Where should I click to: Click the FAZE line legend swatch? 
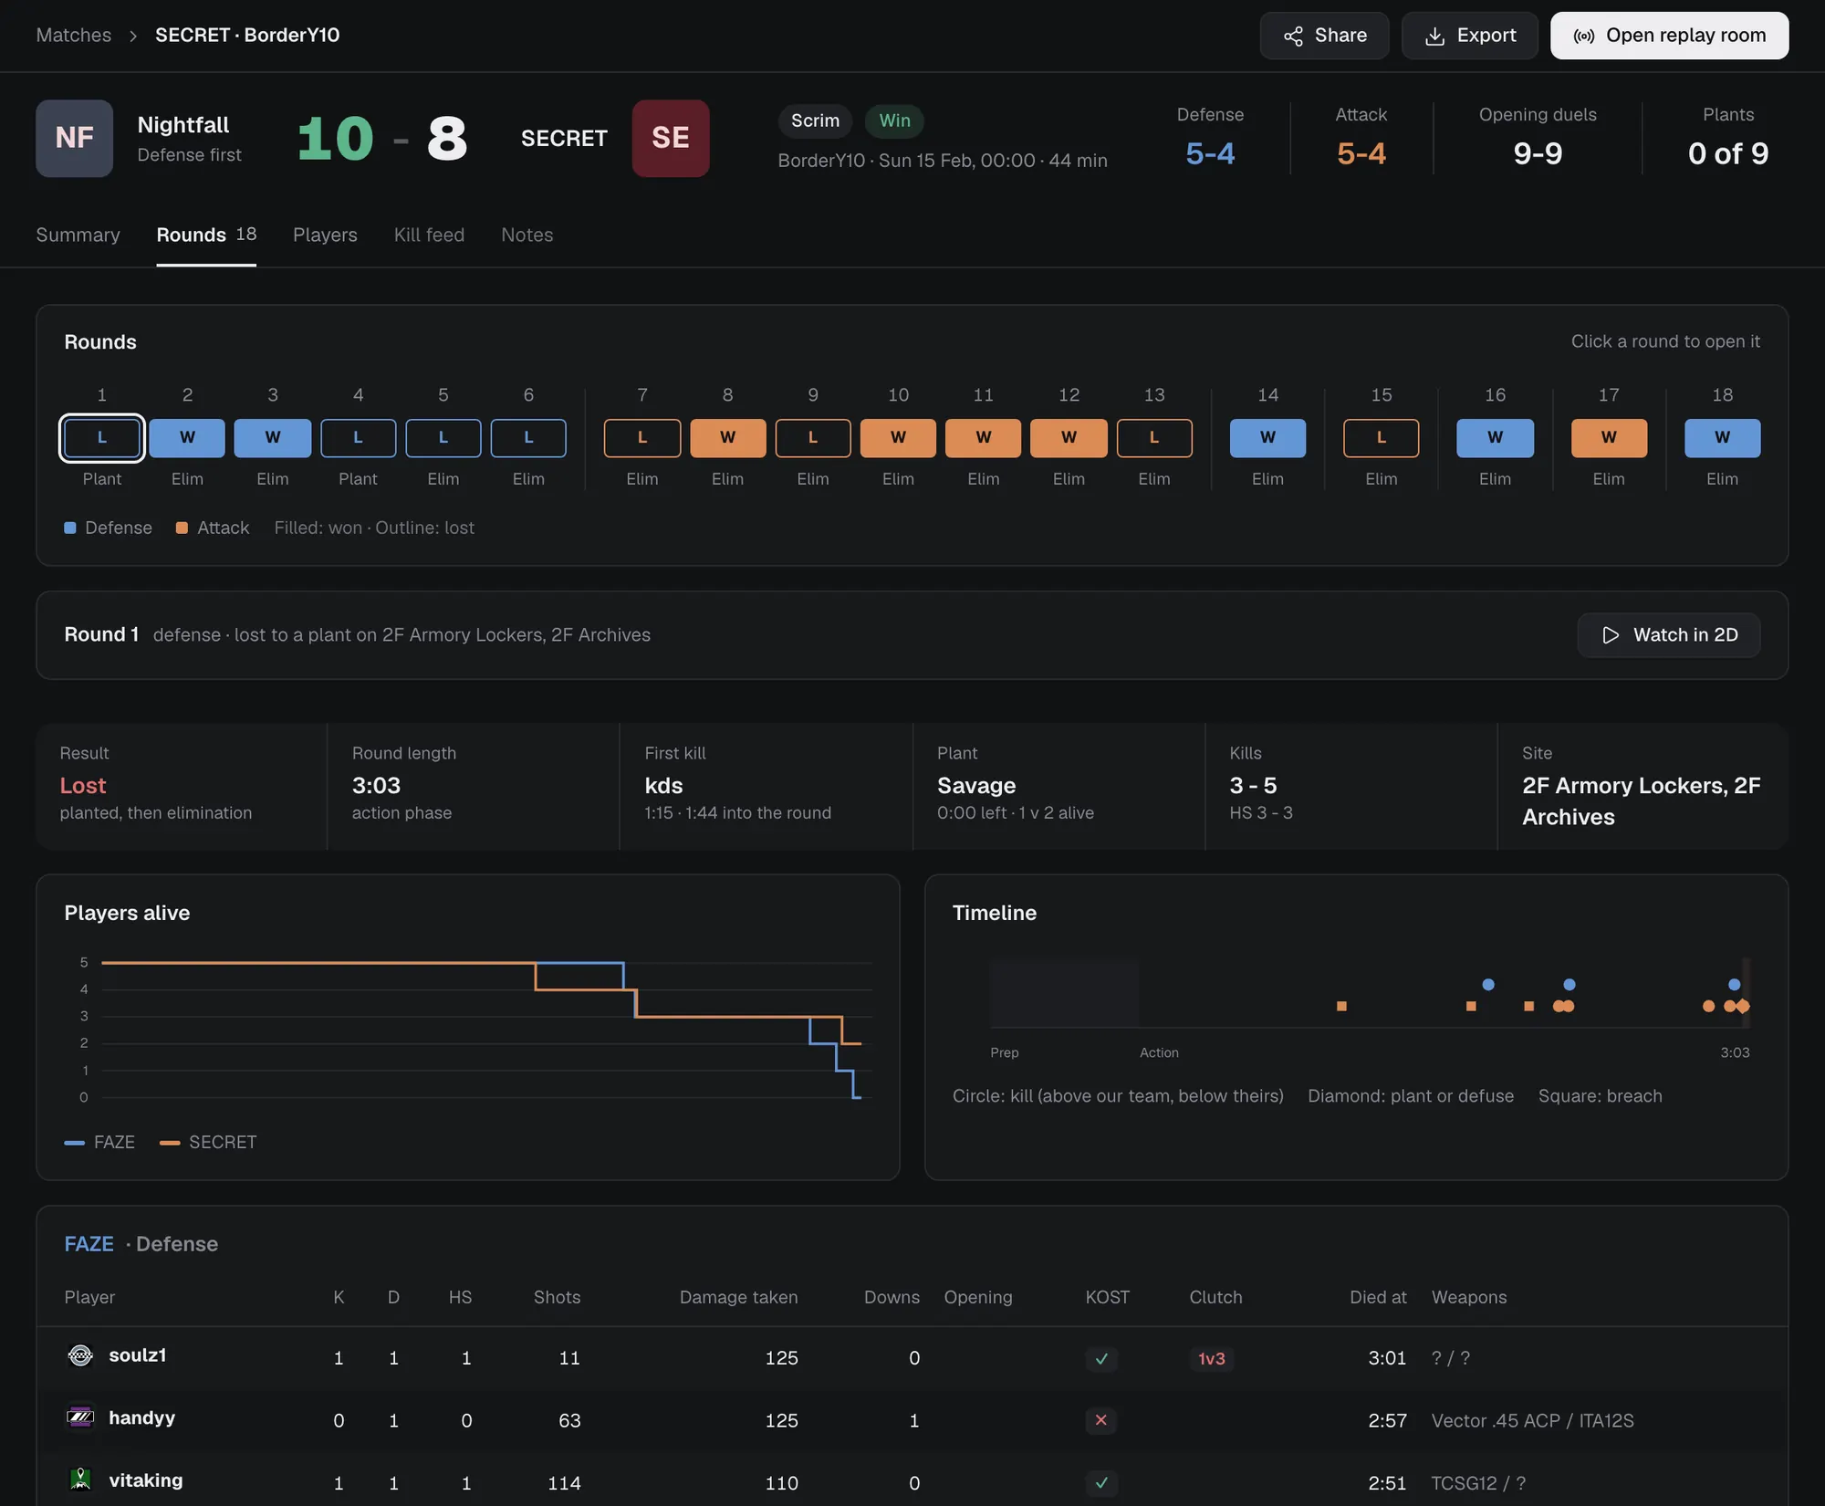point(75,1143)
